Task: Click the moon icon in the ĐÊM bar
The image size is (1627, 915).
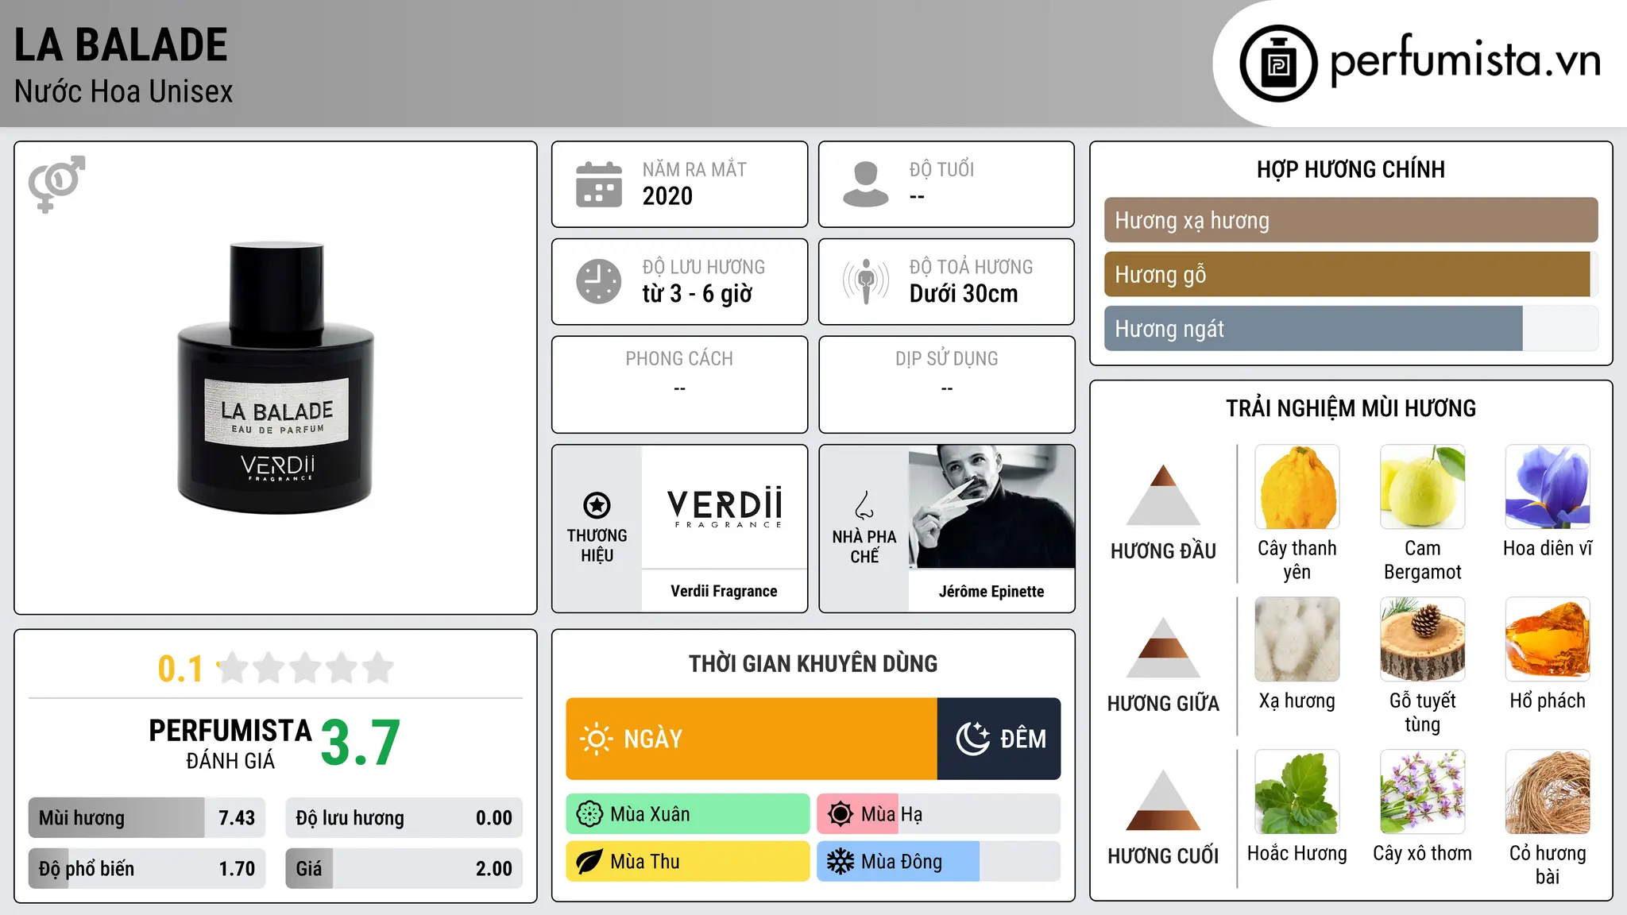Action: pyautogui.click(x=972, y=739)
